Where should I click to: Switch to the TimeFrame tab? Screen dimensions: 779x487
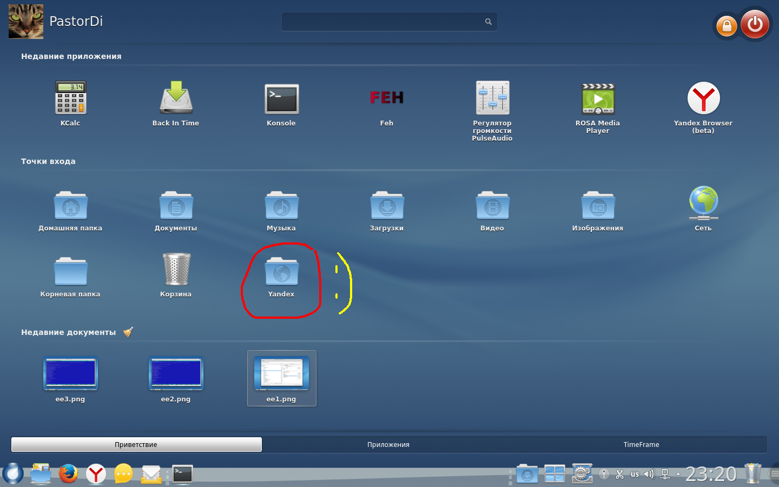[x=641, y=445]
